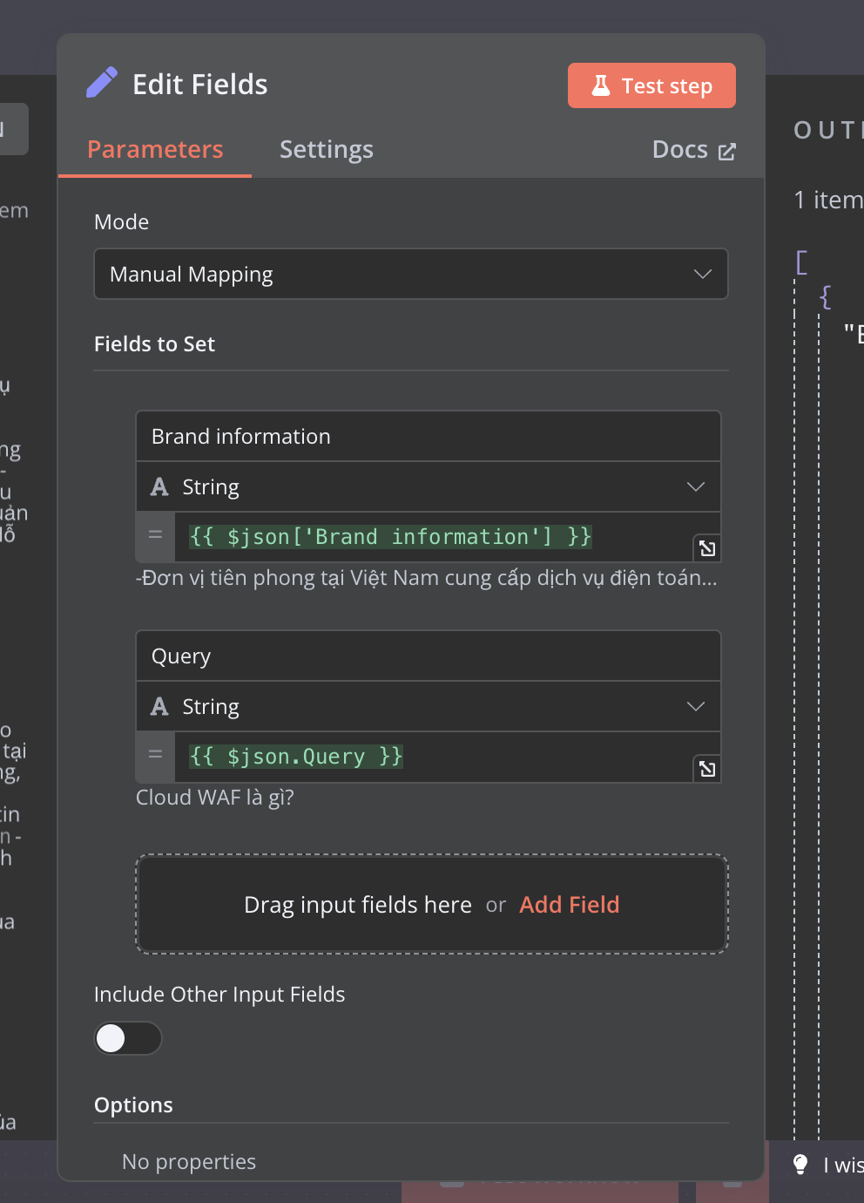The image size is (864, 1203).
Task: Run the Test step button
Action: point(651,85)
